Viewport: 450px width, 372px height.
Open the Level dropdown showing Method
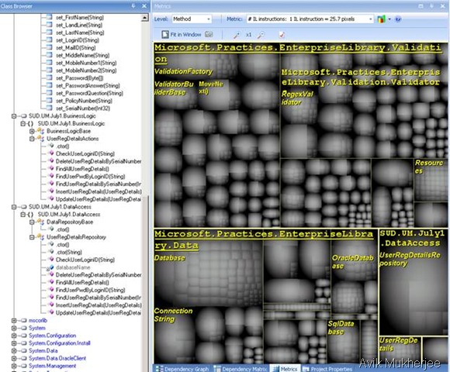192,19
